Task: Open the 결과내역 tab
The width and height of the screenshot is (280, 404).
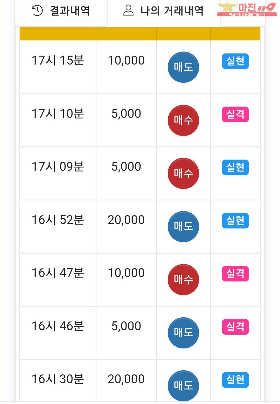Action: click(x=61, y=11)
